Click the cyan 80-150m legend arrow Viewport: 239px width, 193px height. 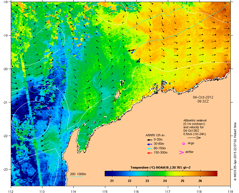150,148
